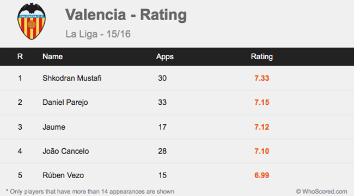The width and height of the screenshot is (354, 196).
Task: Click Vezo's 6.99 rating value
Action: 261,175
